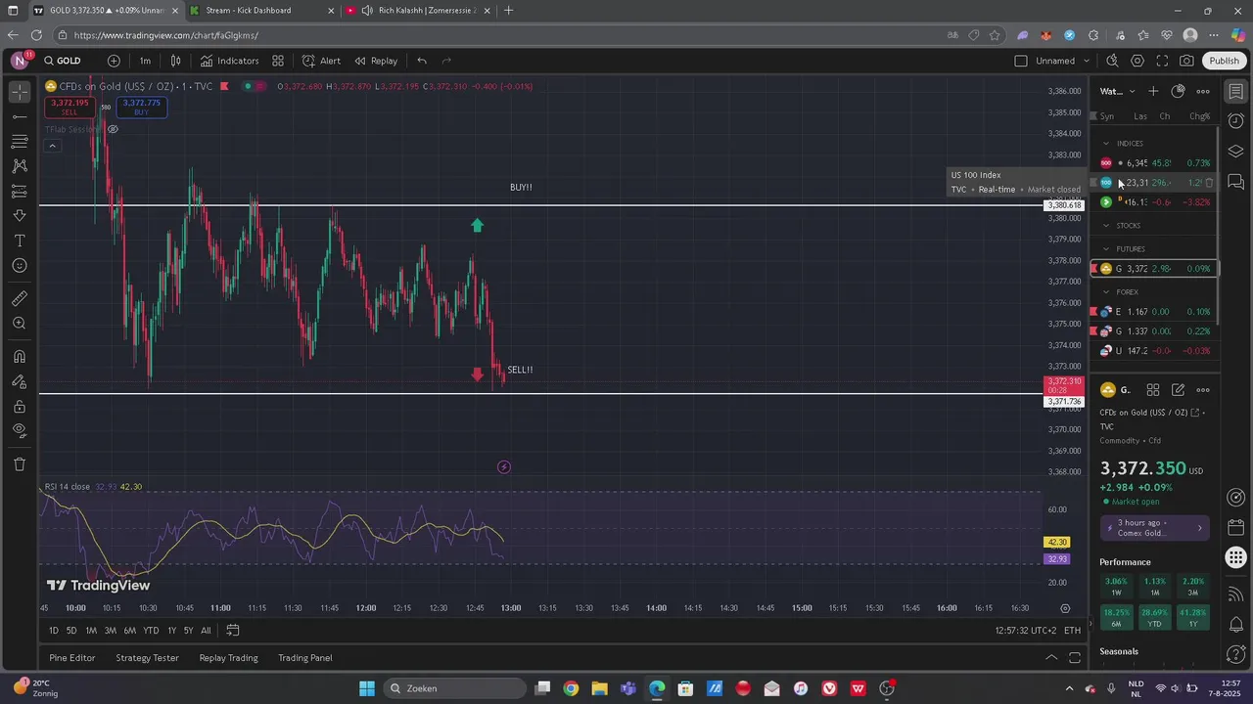Open Comex Gold news headline
This screenshot has height=704, width=1253.
(1155, 528)
